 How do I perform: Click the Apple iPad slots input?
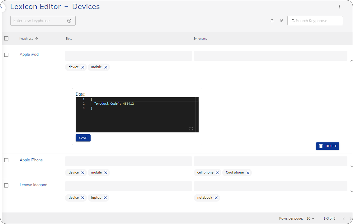pyautogui.click(x=129, y=56)
